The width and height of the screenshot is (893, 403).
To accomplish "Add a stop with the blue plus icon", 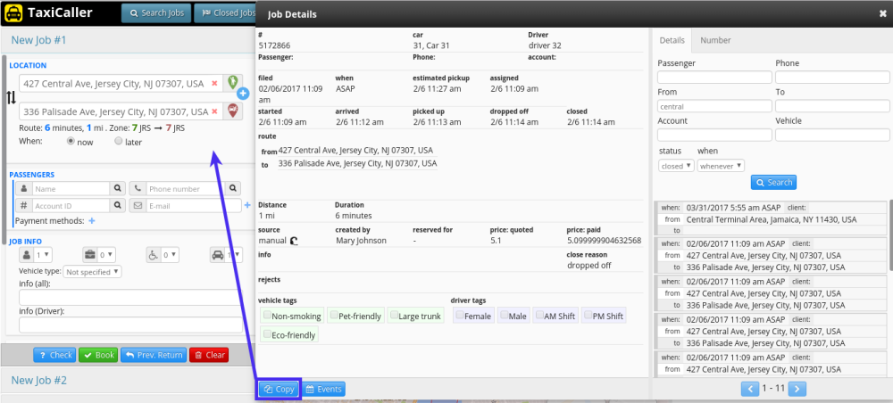I will (243, 94).
